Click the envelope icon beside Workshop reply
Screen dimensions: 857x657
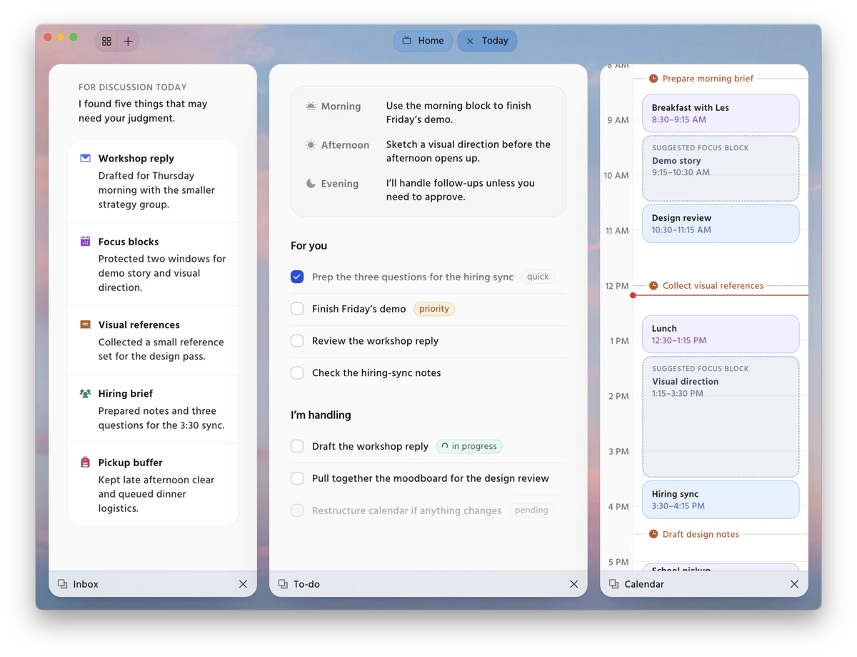click(x=85, y=158)
